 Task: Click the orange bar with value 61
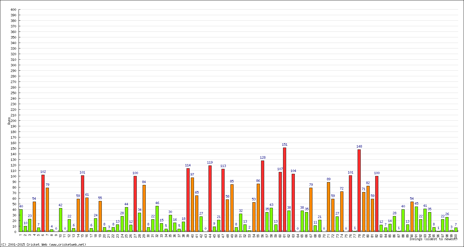(x=87, y=215)
